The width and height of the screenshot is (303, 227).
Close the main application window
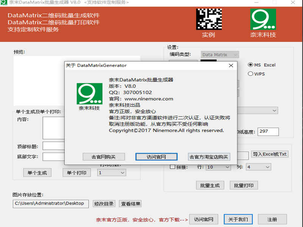[x=293, y=2]
